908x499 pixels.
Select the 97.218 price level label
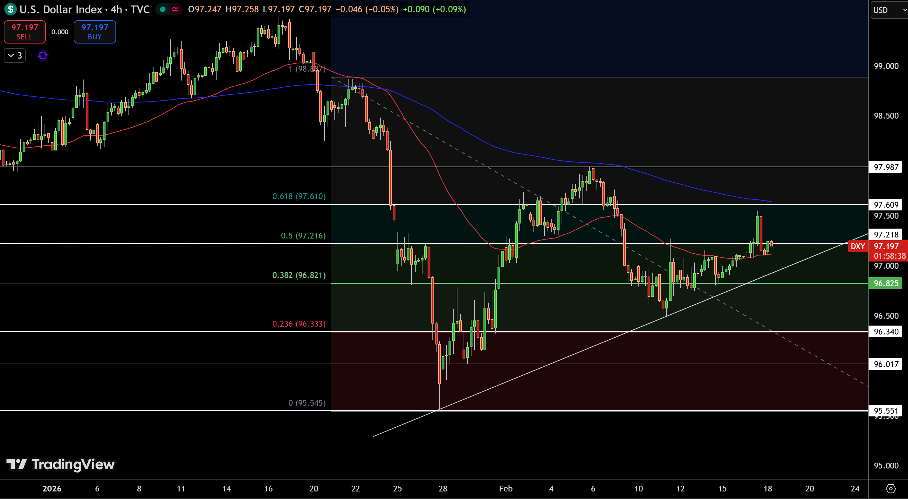[x=886, y=234]
